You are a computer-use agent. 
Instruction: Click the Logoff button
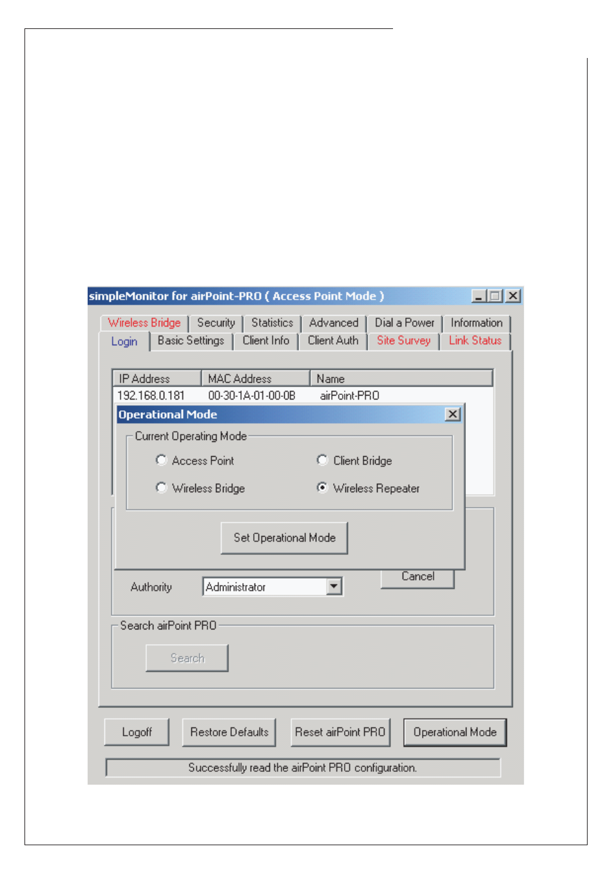(x=137, y=732)
